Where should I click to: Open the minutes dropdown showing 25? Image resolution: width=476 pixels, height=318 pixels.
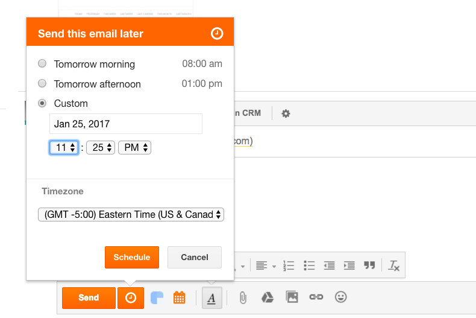tap(101, 147)
